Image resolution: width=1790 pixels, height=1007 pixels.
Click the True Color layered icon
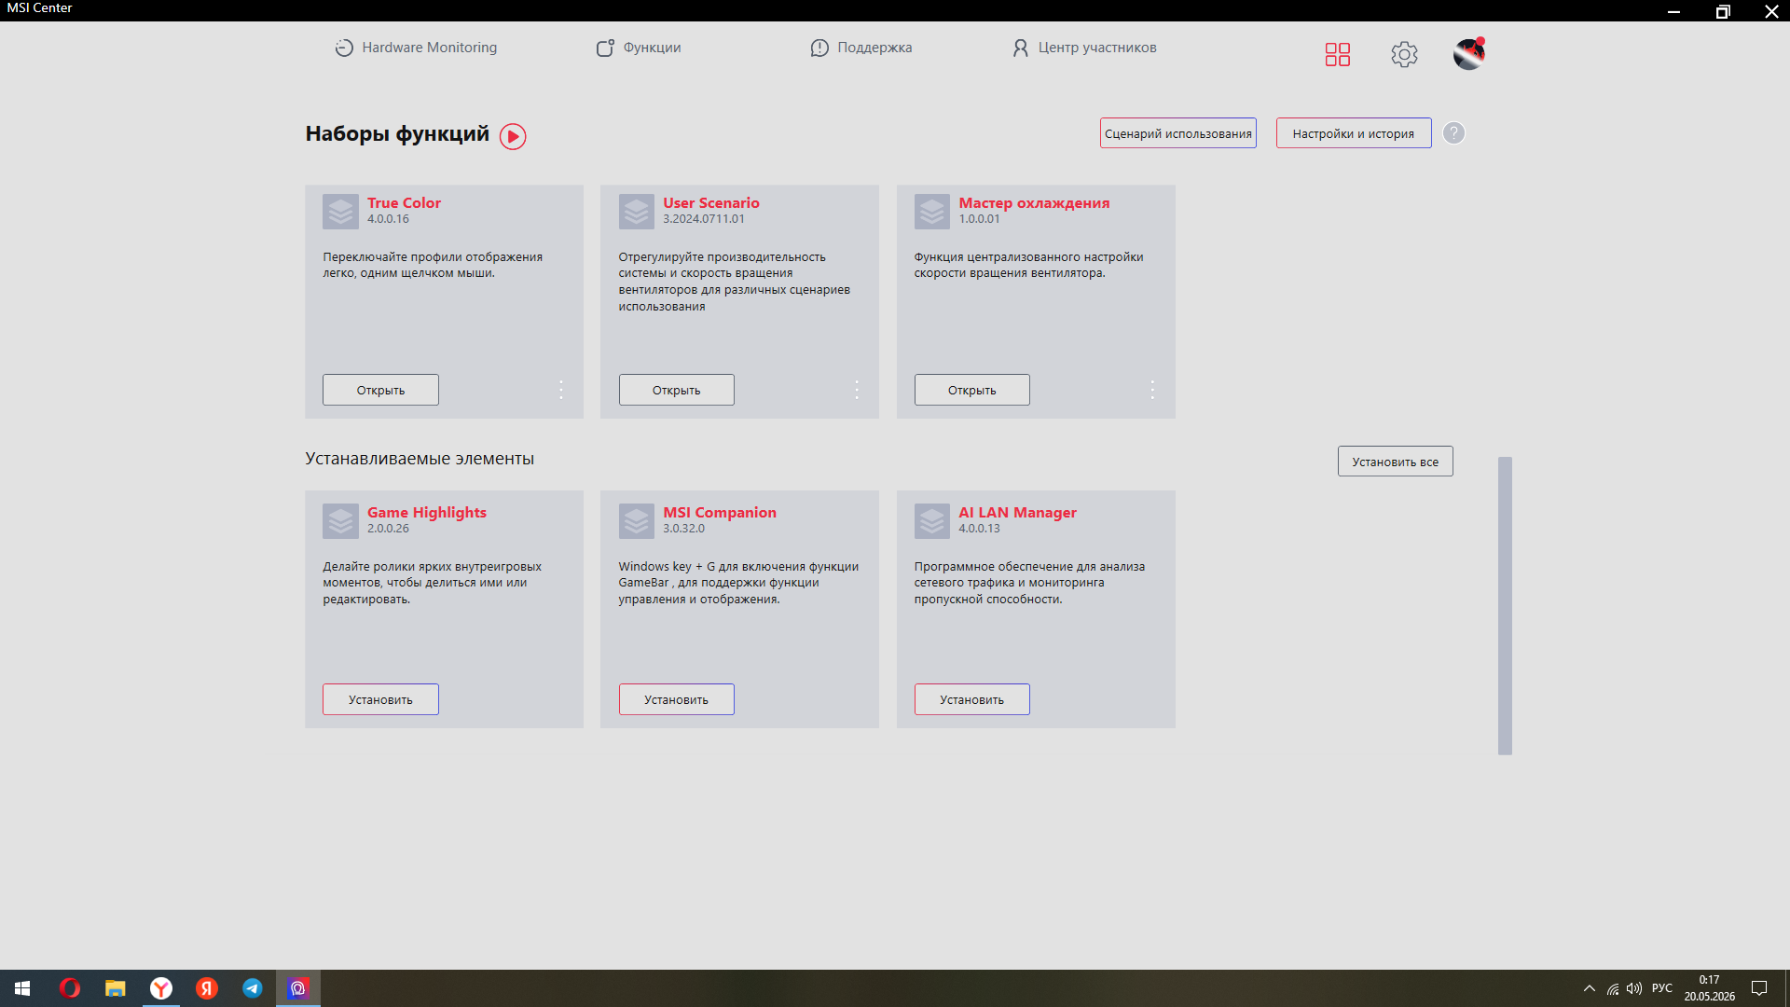(x=340, y=212)
